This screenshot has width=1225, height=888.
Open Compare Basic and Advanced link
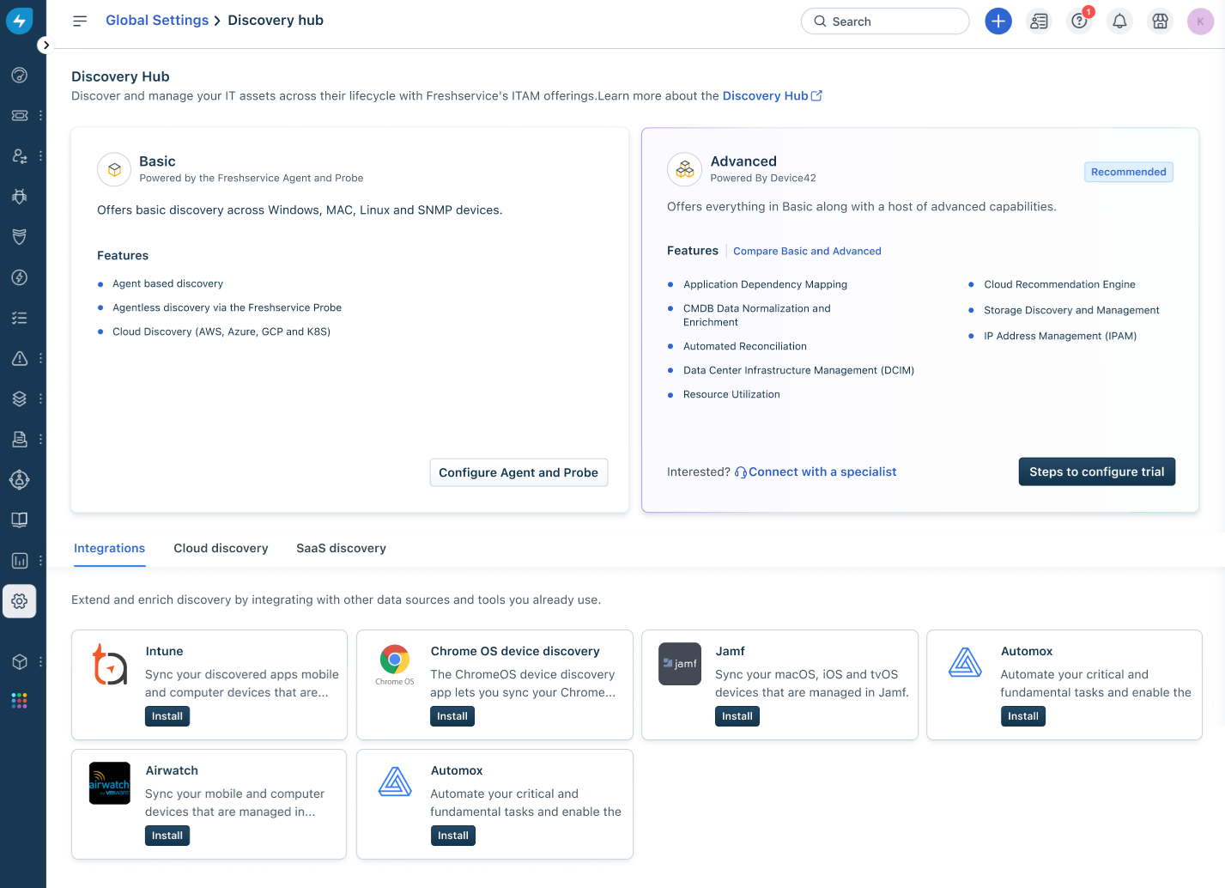point(807,251)
